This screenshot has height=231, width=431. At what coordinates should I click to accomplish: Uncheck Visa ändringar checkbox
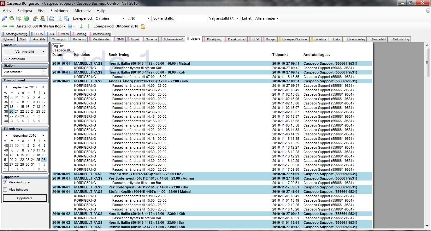coord(5,182)
